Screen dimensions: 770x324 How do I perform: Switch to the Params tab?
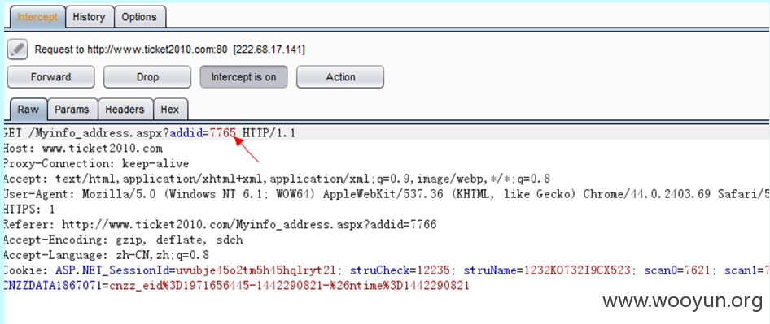[x=72, y=110]
